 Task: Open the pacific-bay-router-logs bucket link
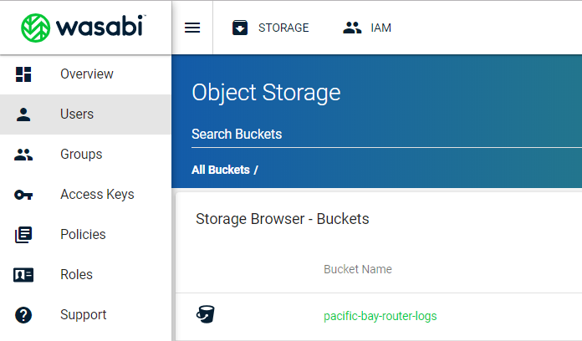pyautogui.click(x=380, y=316)
